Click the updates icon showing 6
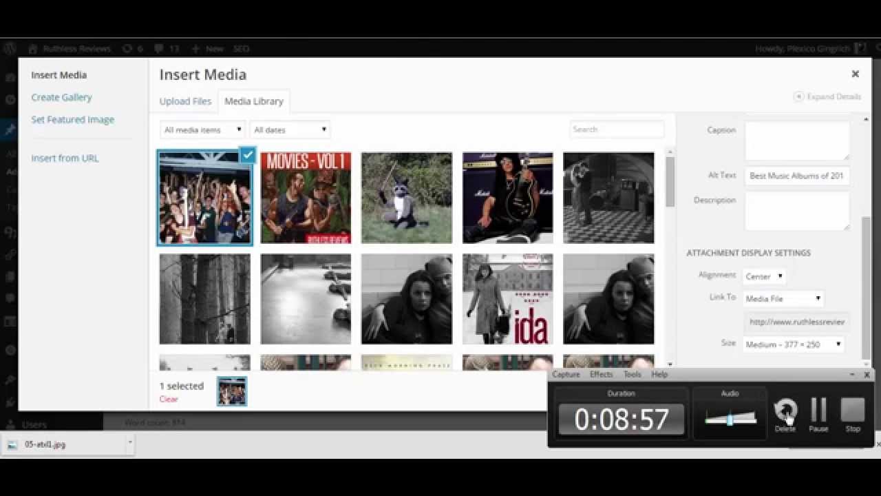The image size is (881, 496). point(132,49)
